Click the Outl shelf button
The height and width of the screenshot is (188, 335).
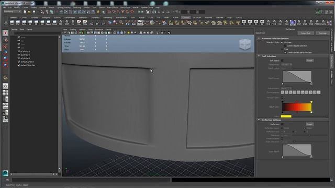tap(12, 22)
